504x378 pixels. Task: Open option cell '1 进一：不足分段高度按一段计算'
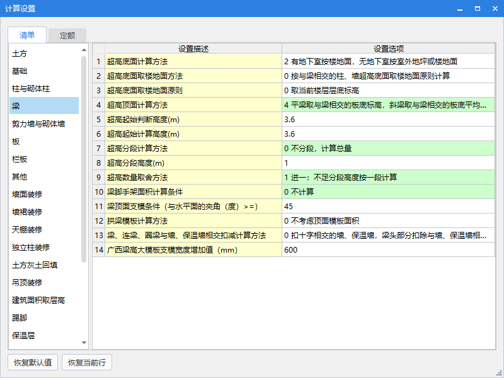point(388,177)
